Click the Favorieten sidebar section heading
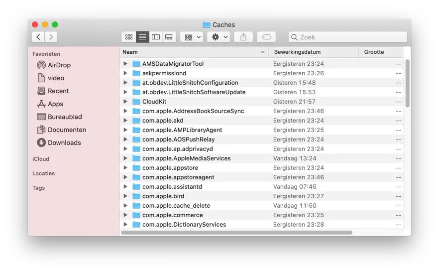The height and width of the screenshot is (273, 439). [46, 54]
